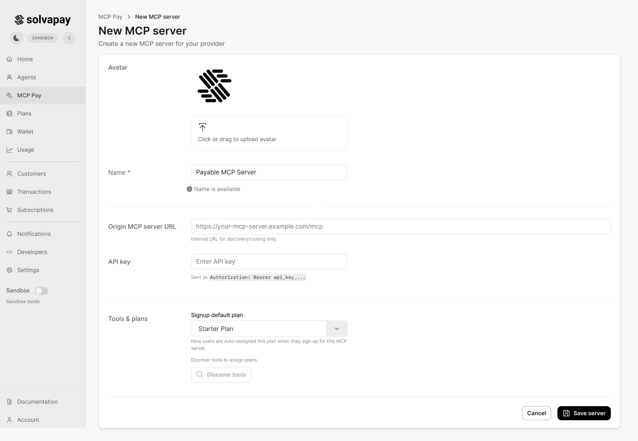
Task: Click the Notifications bell icon
Action: coord(9,234)
